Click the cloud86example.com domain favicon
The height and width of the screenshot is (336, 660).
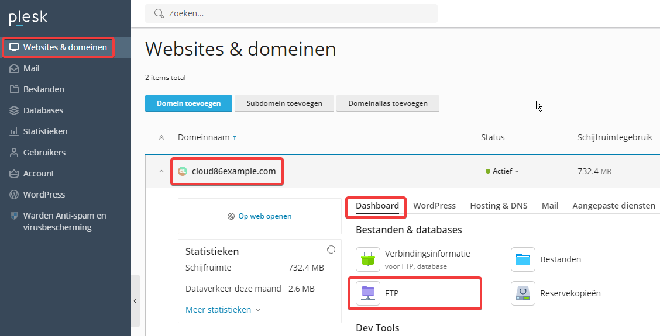pos(182,171)
